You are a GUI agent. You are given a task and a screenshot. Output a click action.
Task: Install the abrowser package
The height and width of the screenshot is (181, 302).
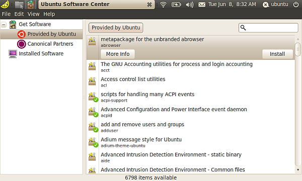coord(277,54)
